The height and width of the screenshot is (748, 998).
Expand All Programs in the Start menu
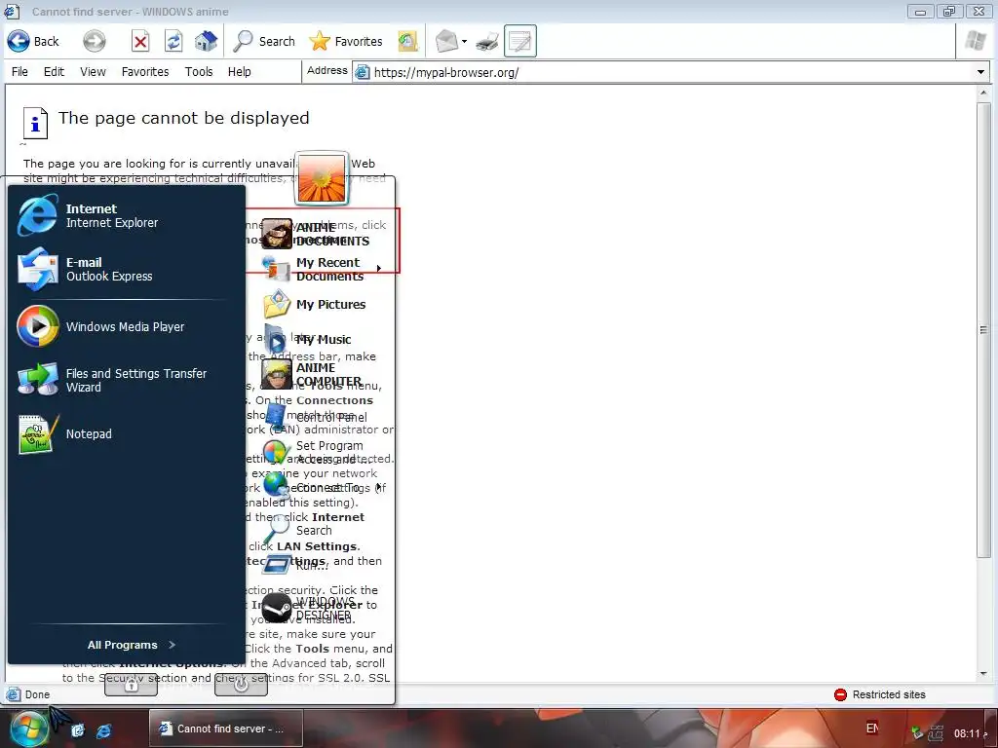[x=132, y=645]
